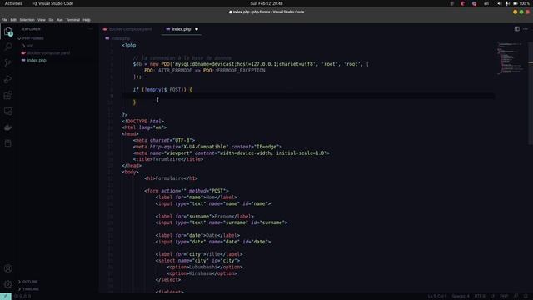Click the '<html lang="en">' line

point(144,127)
